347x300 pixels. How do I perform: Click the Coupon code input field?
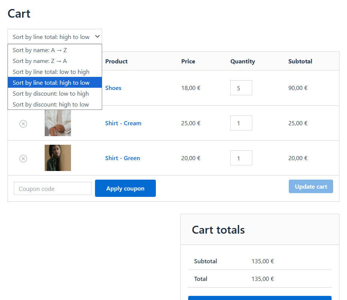(x=53, y=188)
